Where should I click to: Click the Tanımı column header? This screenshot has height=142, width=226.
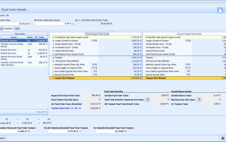(x=13, y=37)
